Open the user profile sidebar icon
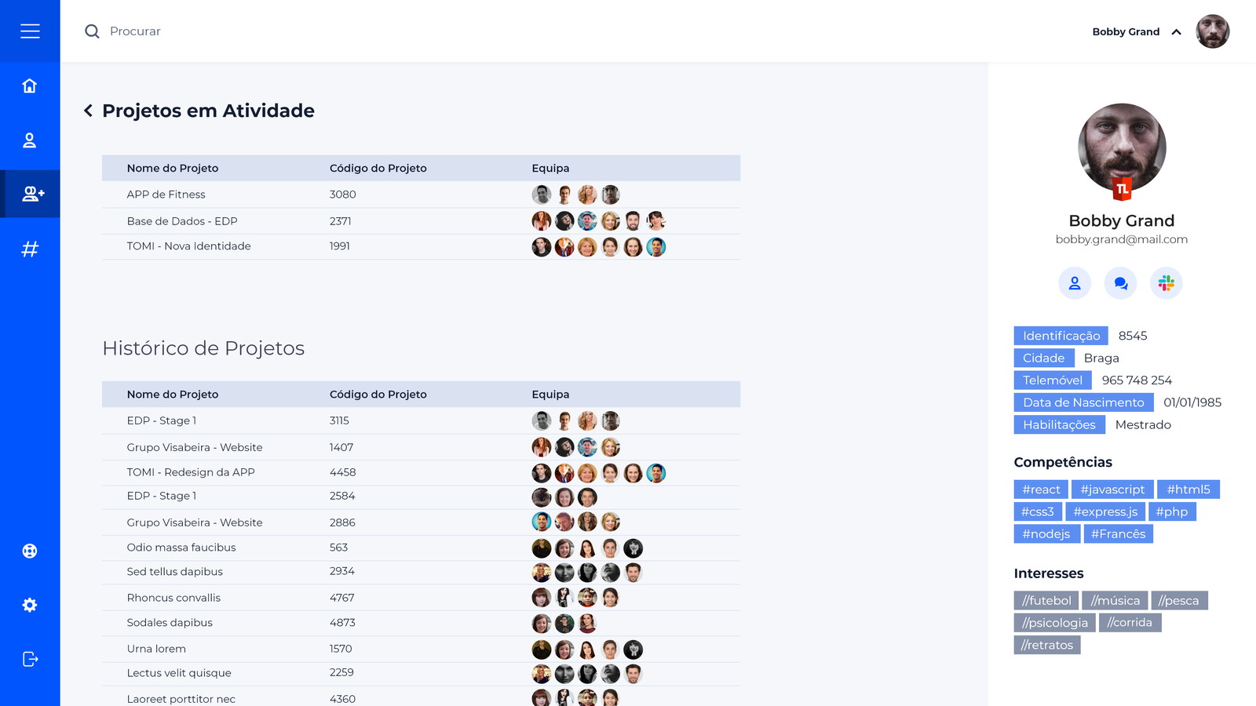Viewport: 1256px width, 706px height. pyautogui.click(x=30, y=140)
